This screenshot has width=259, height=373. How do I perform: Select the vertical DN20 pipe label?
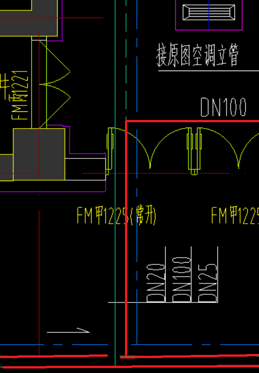tap(156, 282)
